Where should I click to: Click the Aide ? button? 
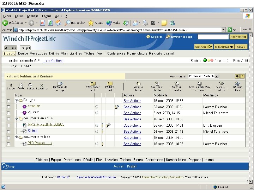tap(241, 47)
